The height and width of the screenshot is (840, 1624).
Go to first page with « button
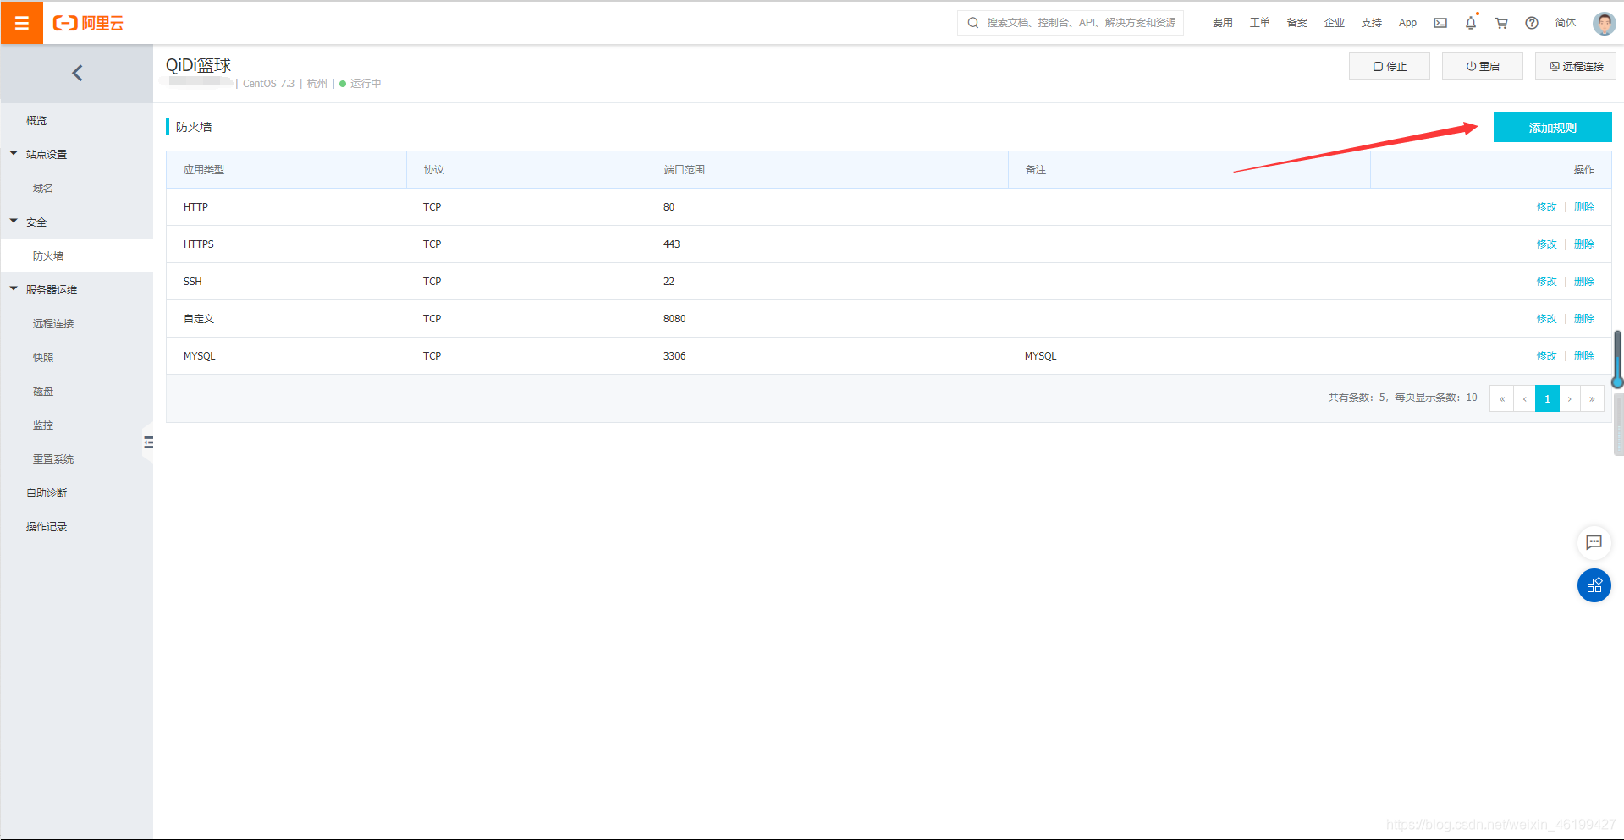(1501, 398)
